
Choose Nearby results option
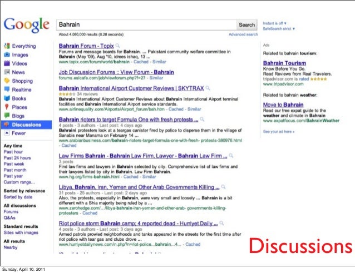pos(11,247)
